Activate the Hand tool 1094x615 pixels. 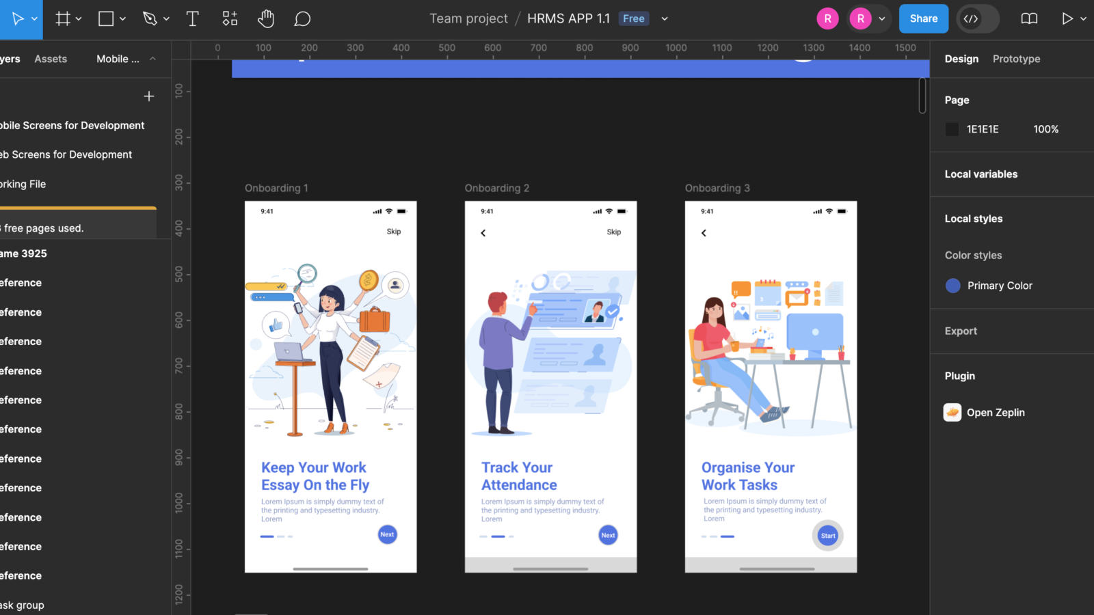[266, 19]
